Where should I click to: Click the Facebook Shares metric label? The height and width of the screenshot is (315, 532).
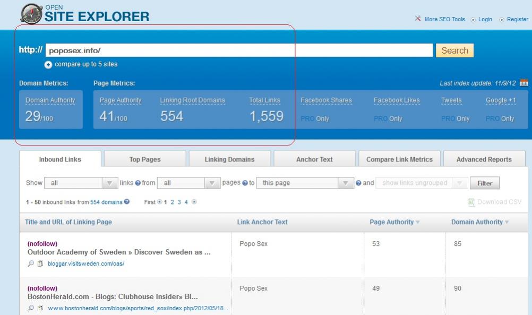tap(326, 100)
